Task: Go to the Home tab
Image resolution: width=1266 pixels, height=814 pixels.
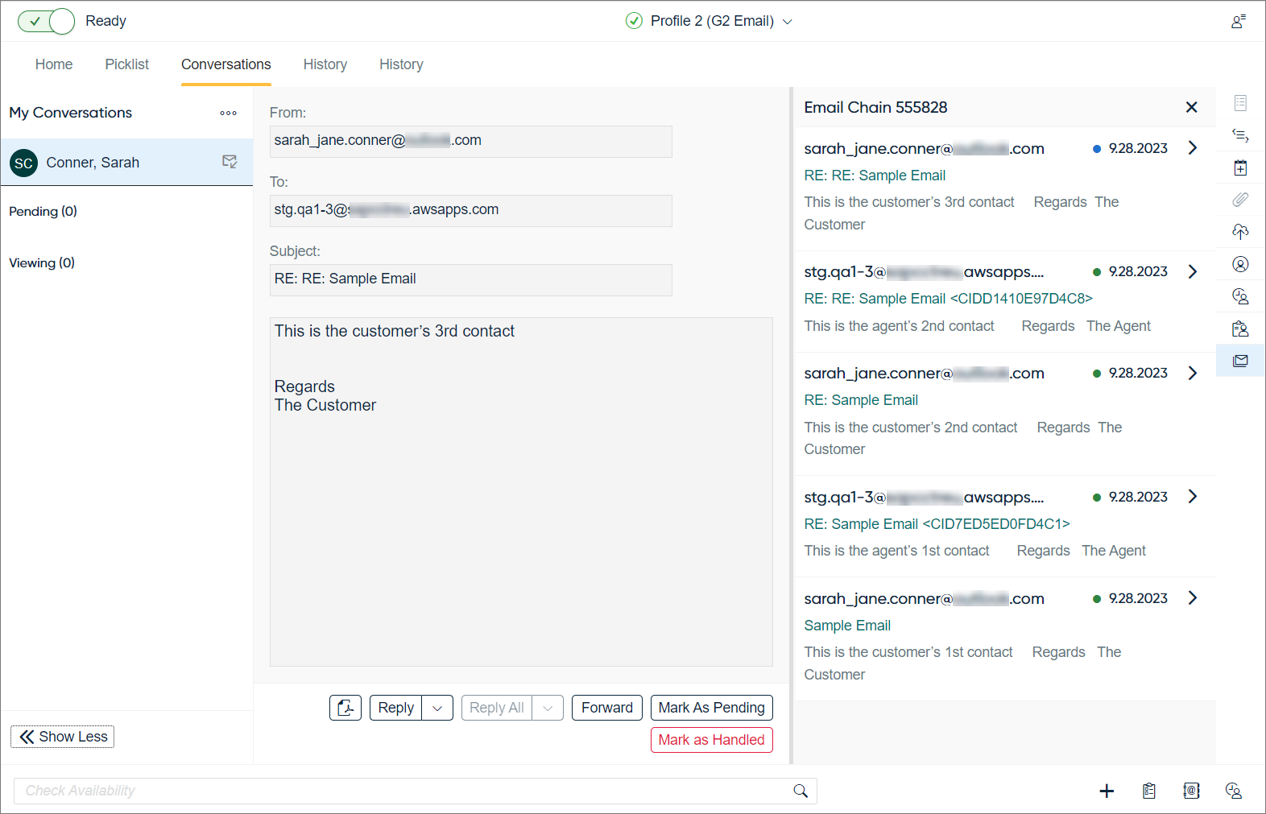Action: tap(54, 64)
